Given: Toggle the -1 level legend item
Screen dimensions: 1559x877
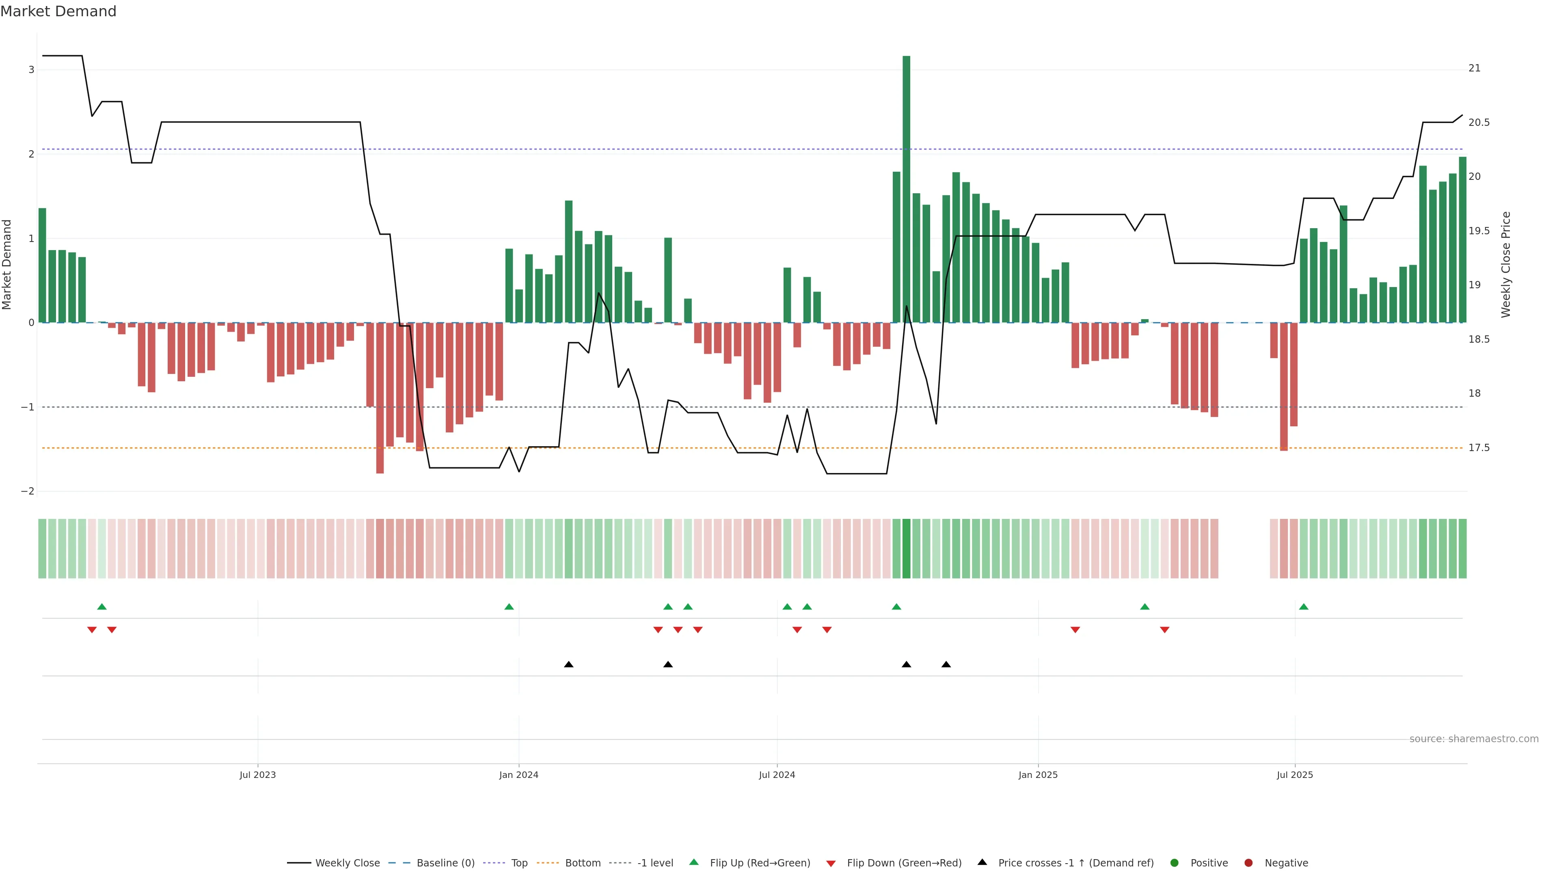Looking at the screenshot, I should click(655, 862).
